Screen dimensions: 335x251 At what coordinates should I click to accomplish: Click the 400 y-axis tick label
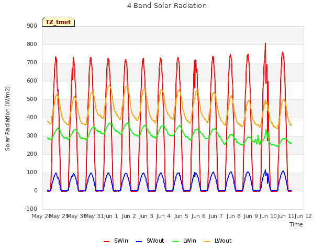pyautogui.click(x=32, y=117)
